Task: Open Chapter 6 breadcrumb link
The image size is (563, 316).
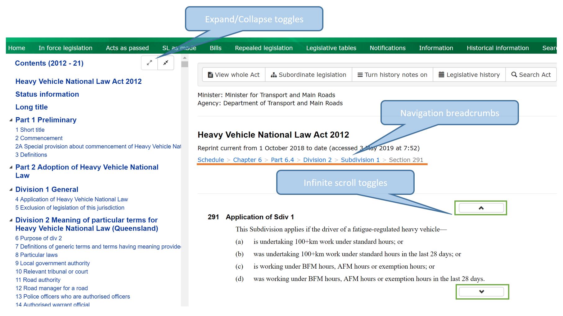Action: pyautogui.click(x=247, y=160)
